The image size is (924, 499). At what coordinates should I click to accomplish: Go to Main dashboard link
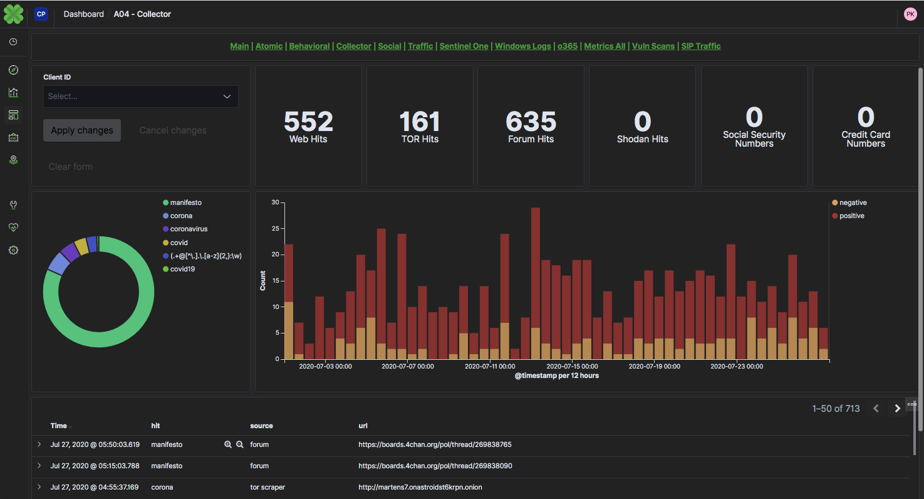[x=239, y=46]
